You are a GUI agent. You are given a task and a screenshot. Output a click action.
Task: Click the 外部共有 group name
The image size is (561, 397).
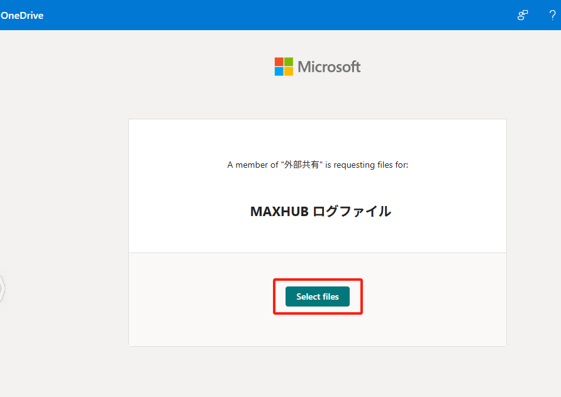(306, 165)
